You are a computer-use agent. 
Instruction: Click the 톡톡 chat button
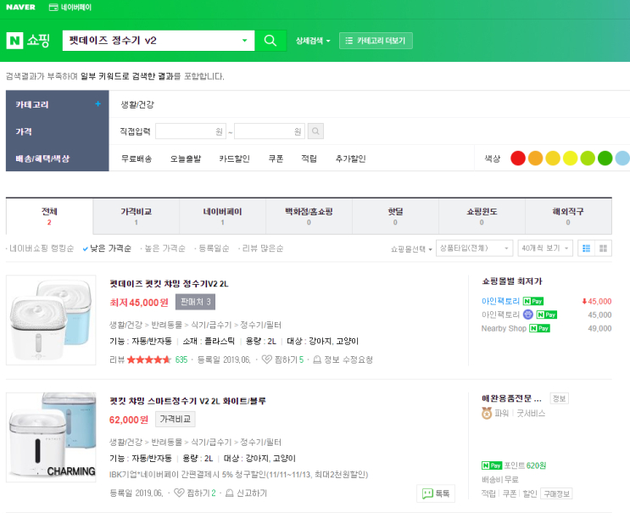436,493
